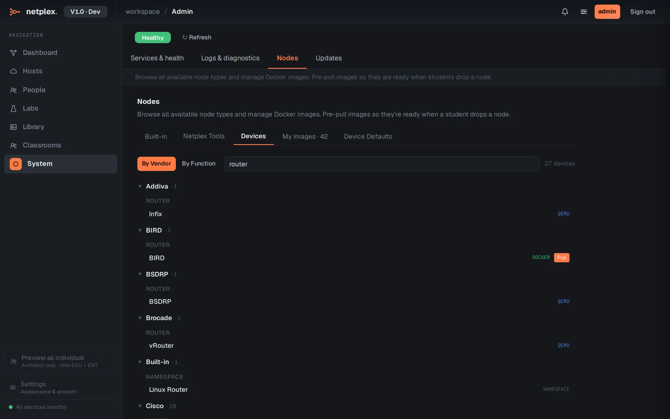Collapse the BIRD vendor group
670x419 pixels.
[x=140, y=230]
